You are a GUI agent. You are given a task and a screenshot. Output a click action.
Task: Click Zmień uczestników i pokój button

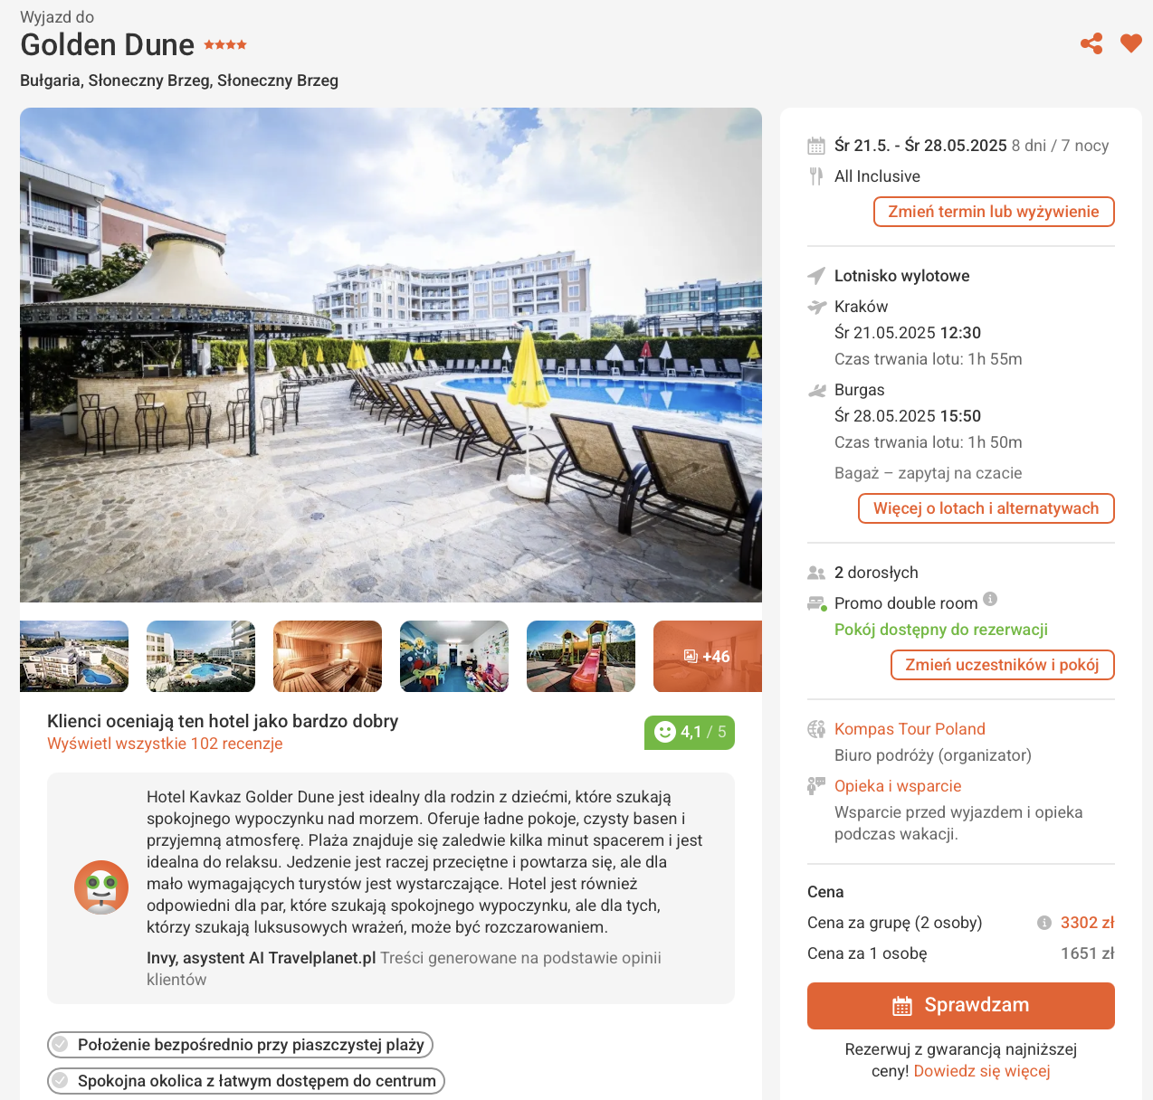[x=1003, y=665]
